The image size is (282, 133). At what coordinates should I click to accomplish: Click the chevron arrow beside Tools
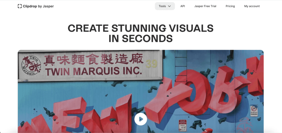[x=170, y=6]
